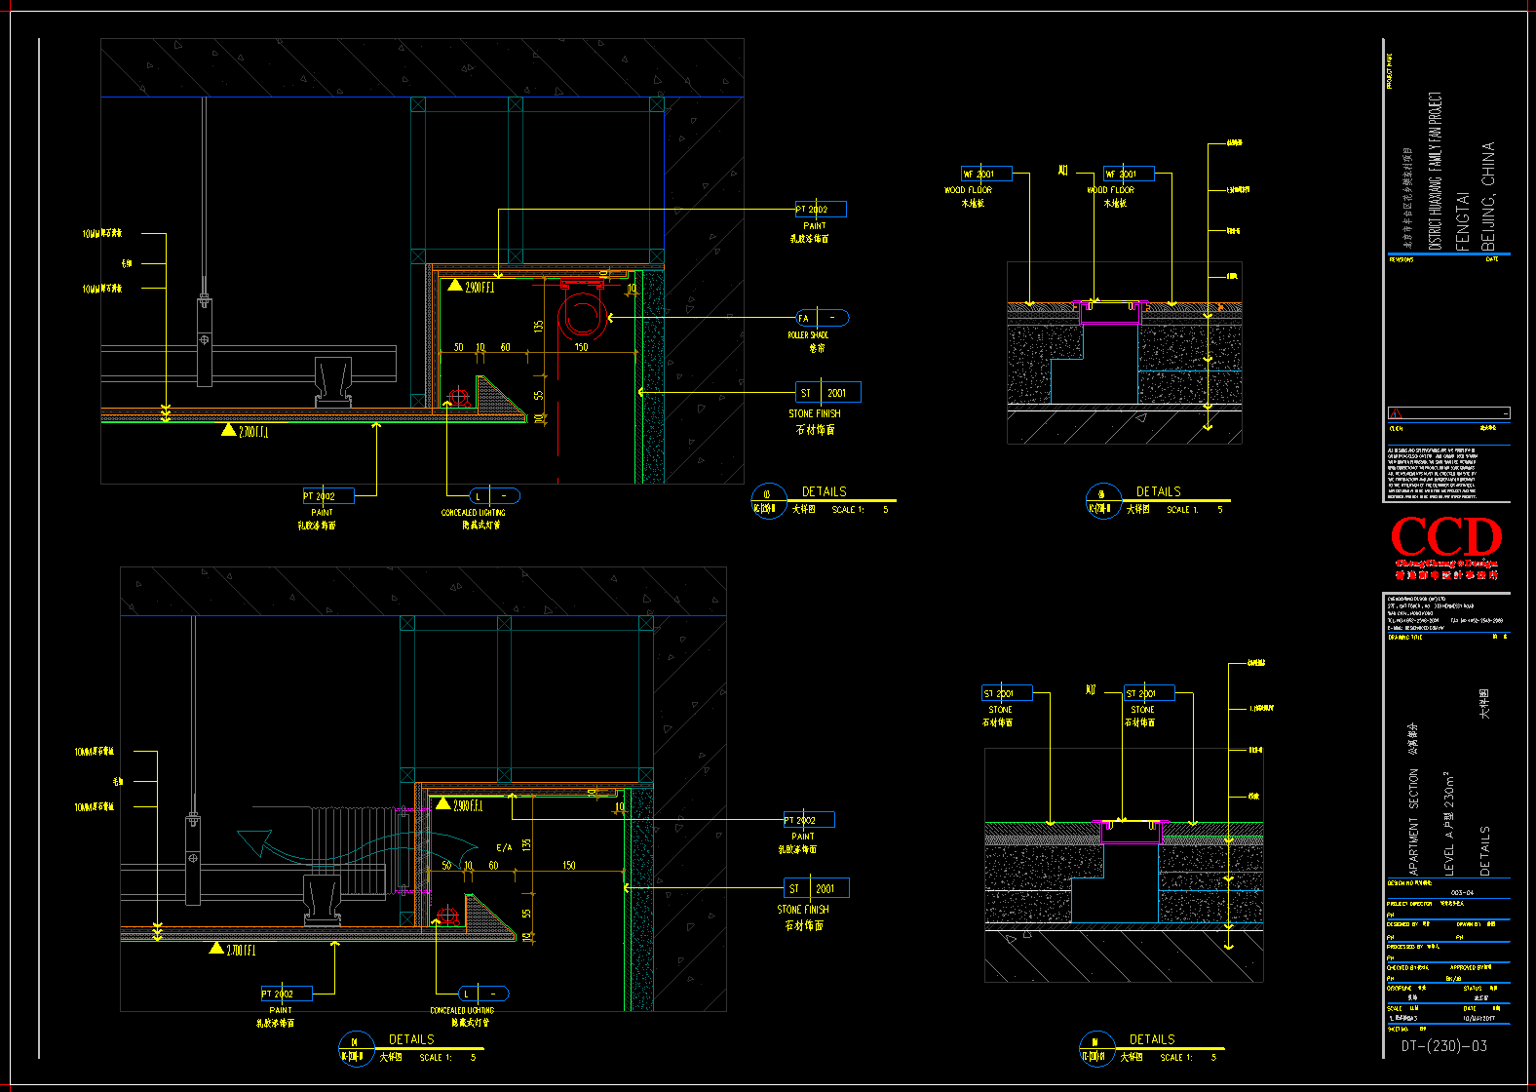Click the magenta floor channel in wood floor detail
Viewport: 1536px width, 1092px height.
pos(1110,314)
